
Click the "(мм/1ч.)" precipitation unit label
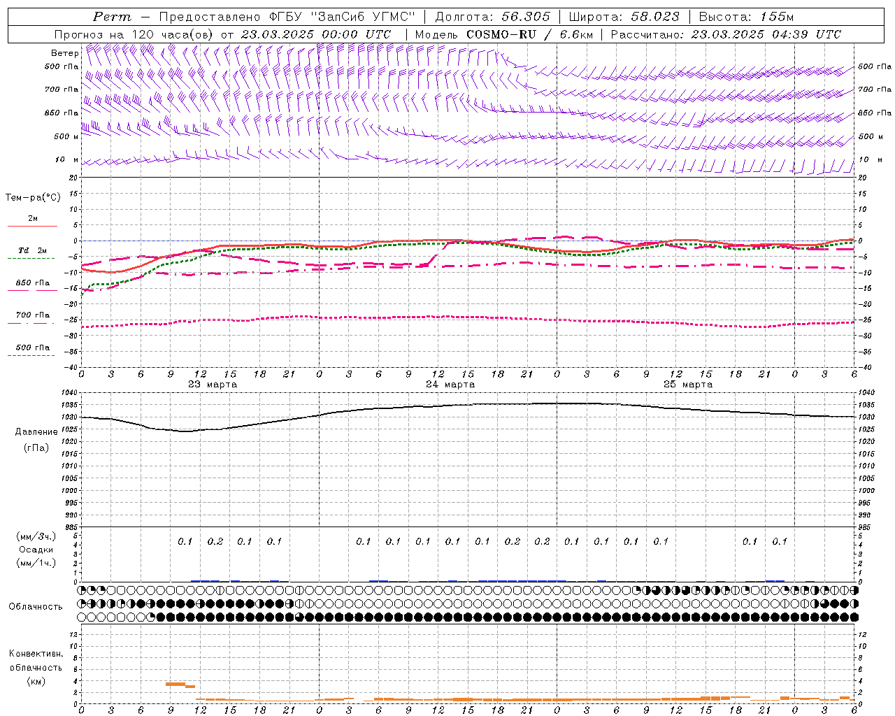click(x=36, y=563)
